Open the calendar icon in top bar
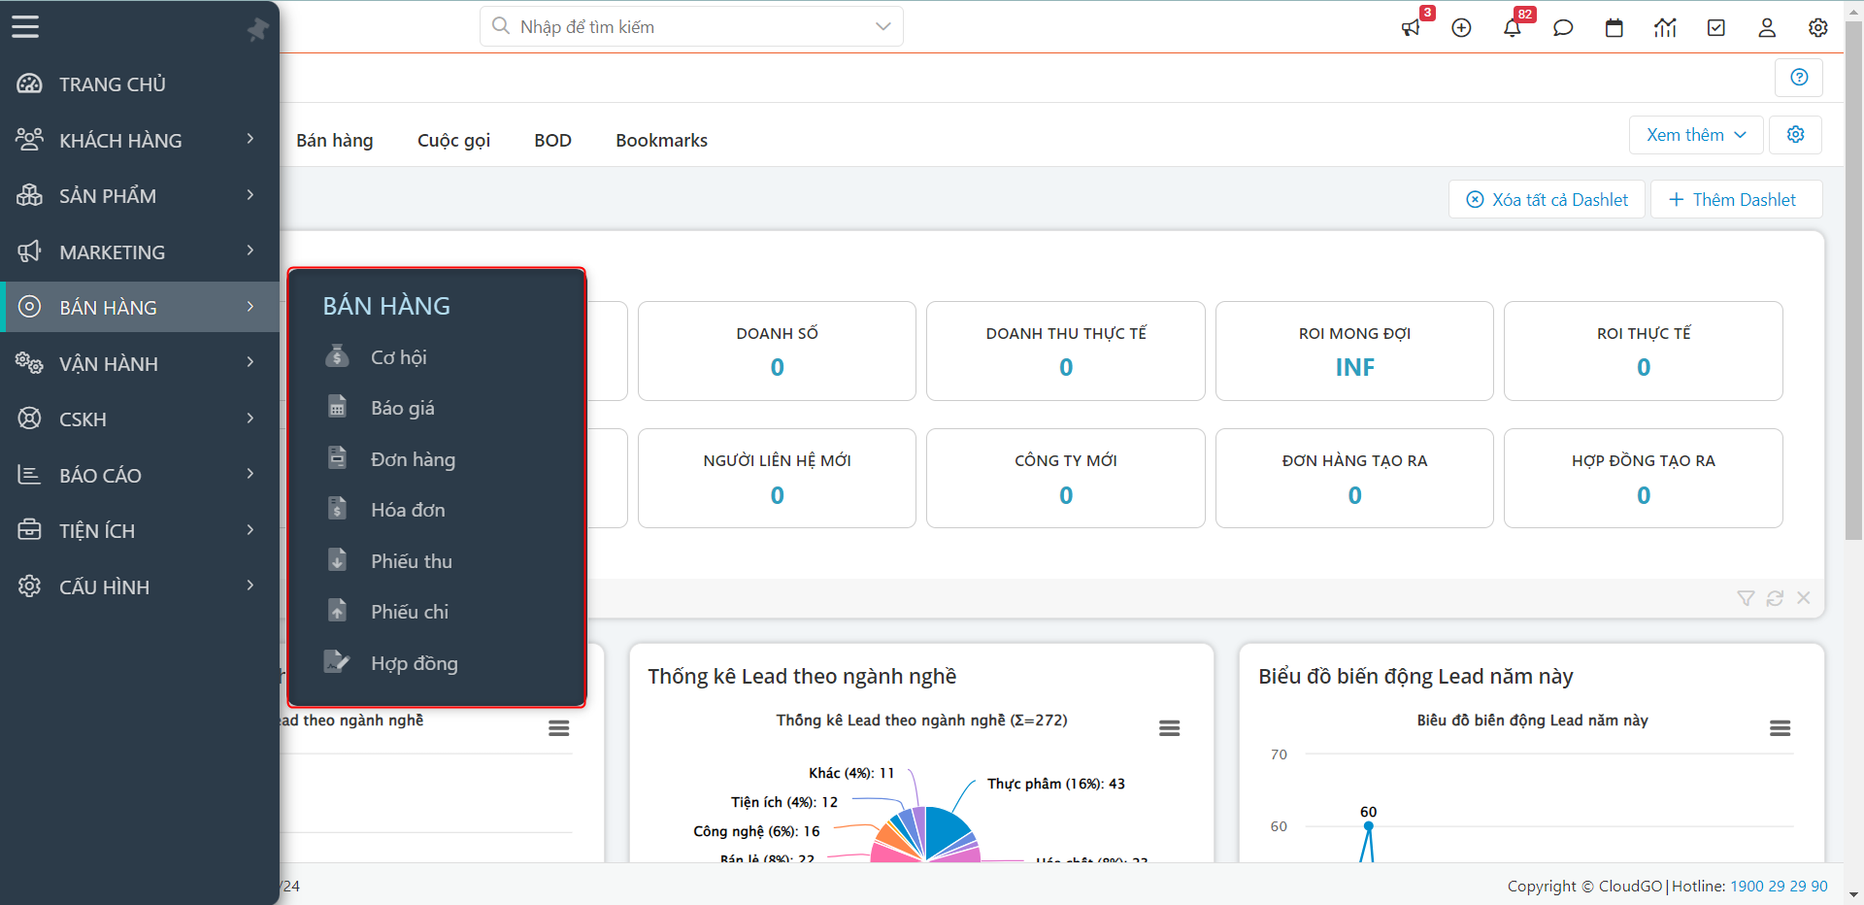The height and width of the screenshot is (905, 1864). pos(1614,28)
